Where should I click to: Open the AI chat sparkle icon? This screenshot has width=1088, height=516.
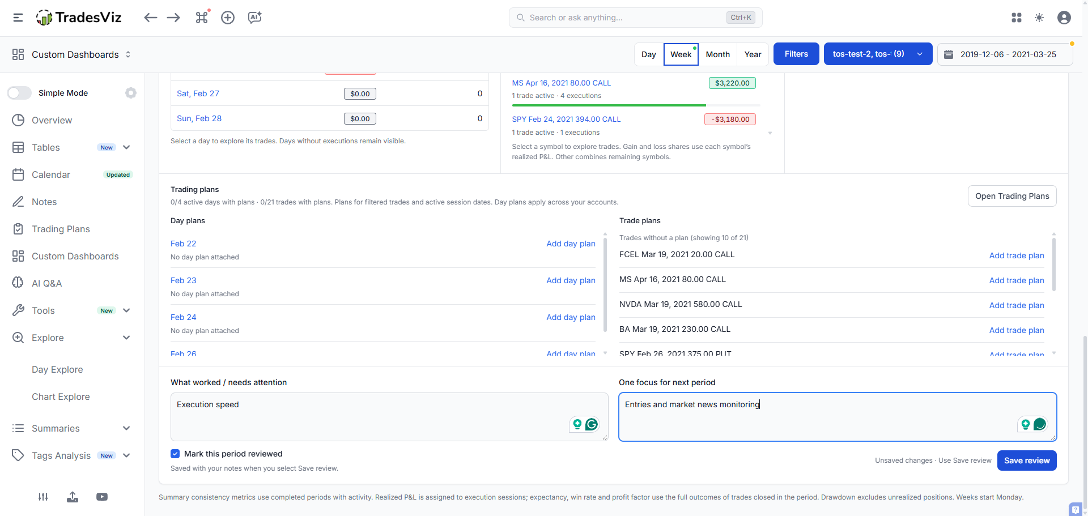(x=255, y=18)
